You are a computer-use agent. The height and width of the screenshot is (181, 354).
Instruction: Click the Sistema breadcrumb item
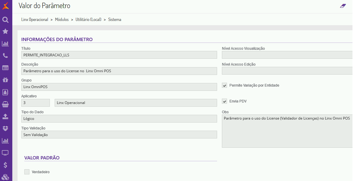(x=115, y=19)
